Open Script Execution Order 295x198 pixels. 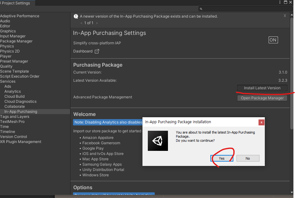[20, 76]
